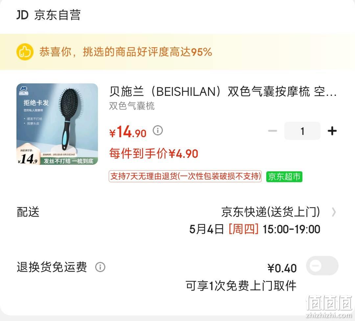Click the 双色气囊梳 variant label
This screenshot has width=355, height=321.
[132, 106]
